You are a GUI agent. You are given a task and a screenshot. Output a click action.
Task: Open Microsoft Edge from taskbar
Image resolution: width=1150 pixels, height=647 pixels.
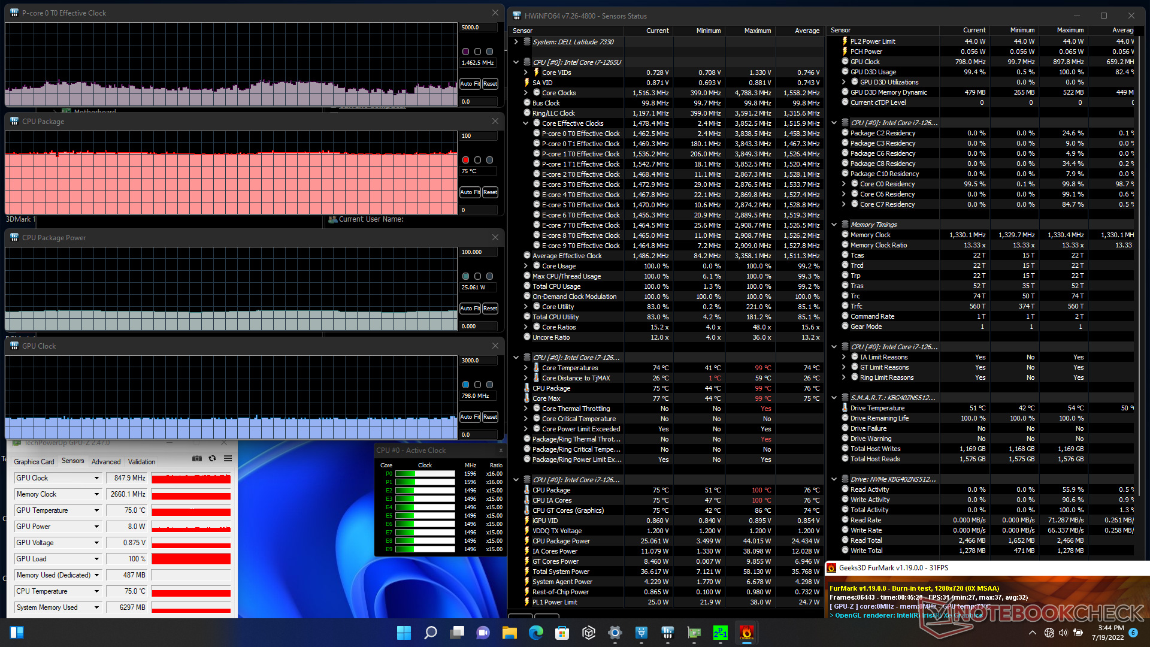pos(535,633)
